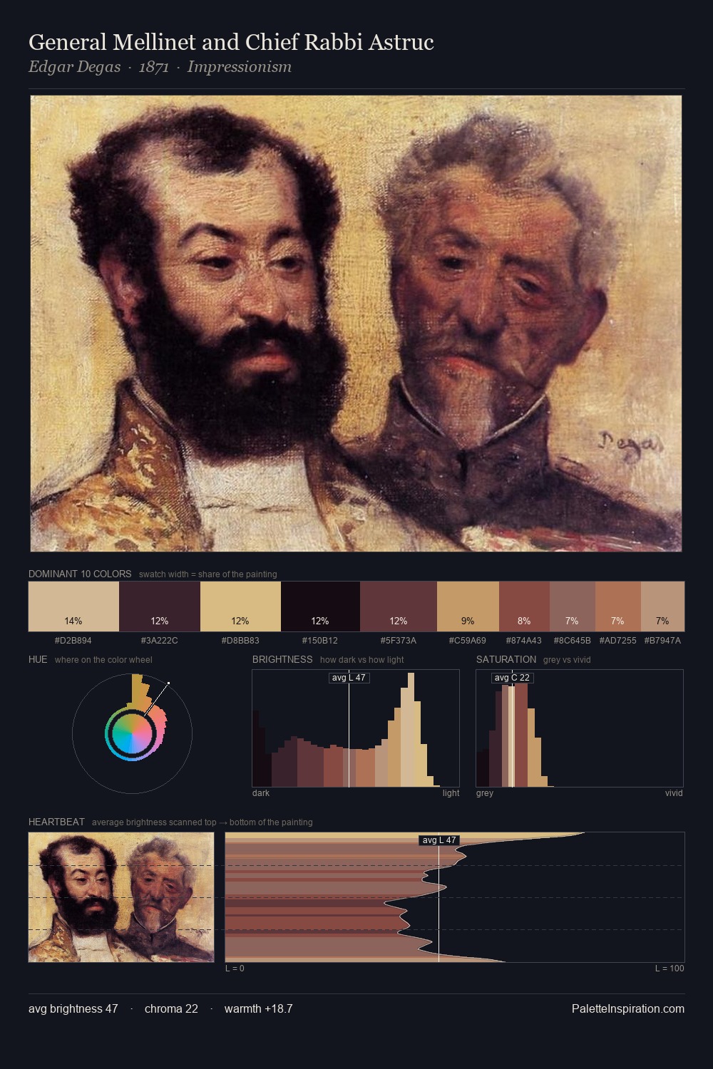The height and width of the screenshot is (1069, 713).
Task: Click 'chroma 22' in footer
Action: 171,1008
